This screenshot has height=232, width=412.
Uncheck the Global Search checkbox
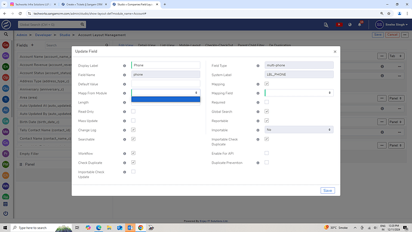point(267,111)
